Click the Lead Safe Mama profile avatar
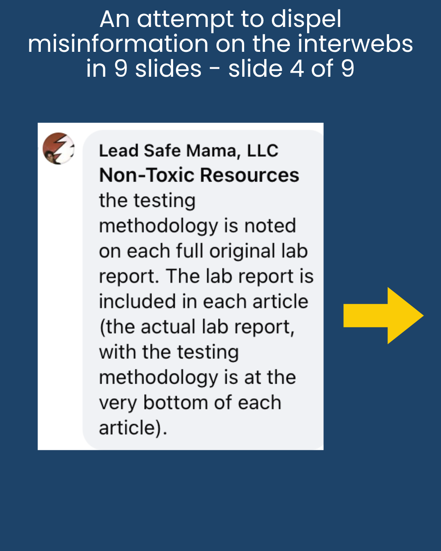Image resolution: width=441 pixels, height=551 pixels. pos(58,149)
